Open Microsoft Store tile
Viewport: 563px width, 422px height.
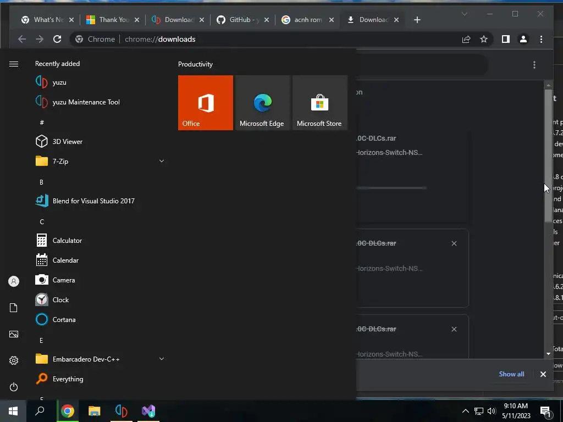tap(320, 103)
